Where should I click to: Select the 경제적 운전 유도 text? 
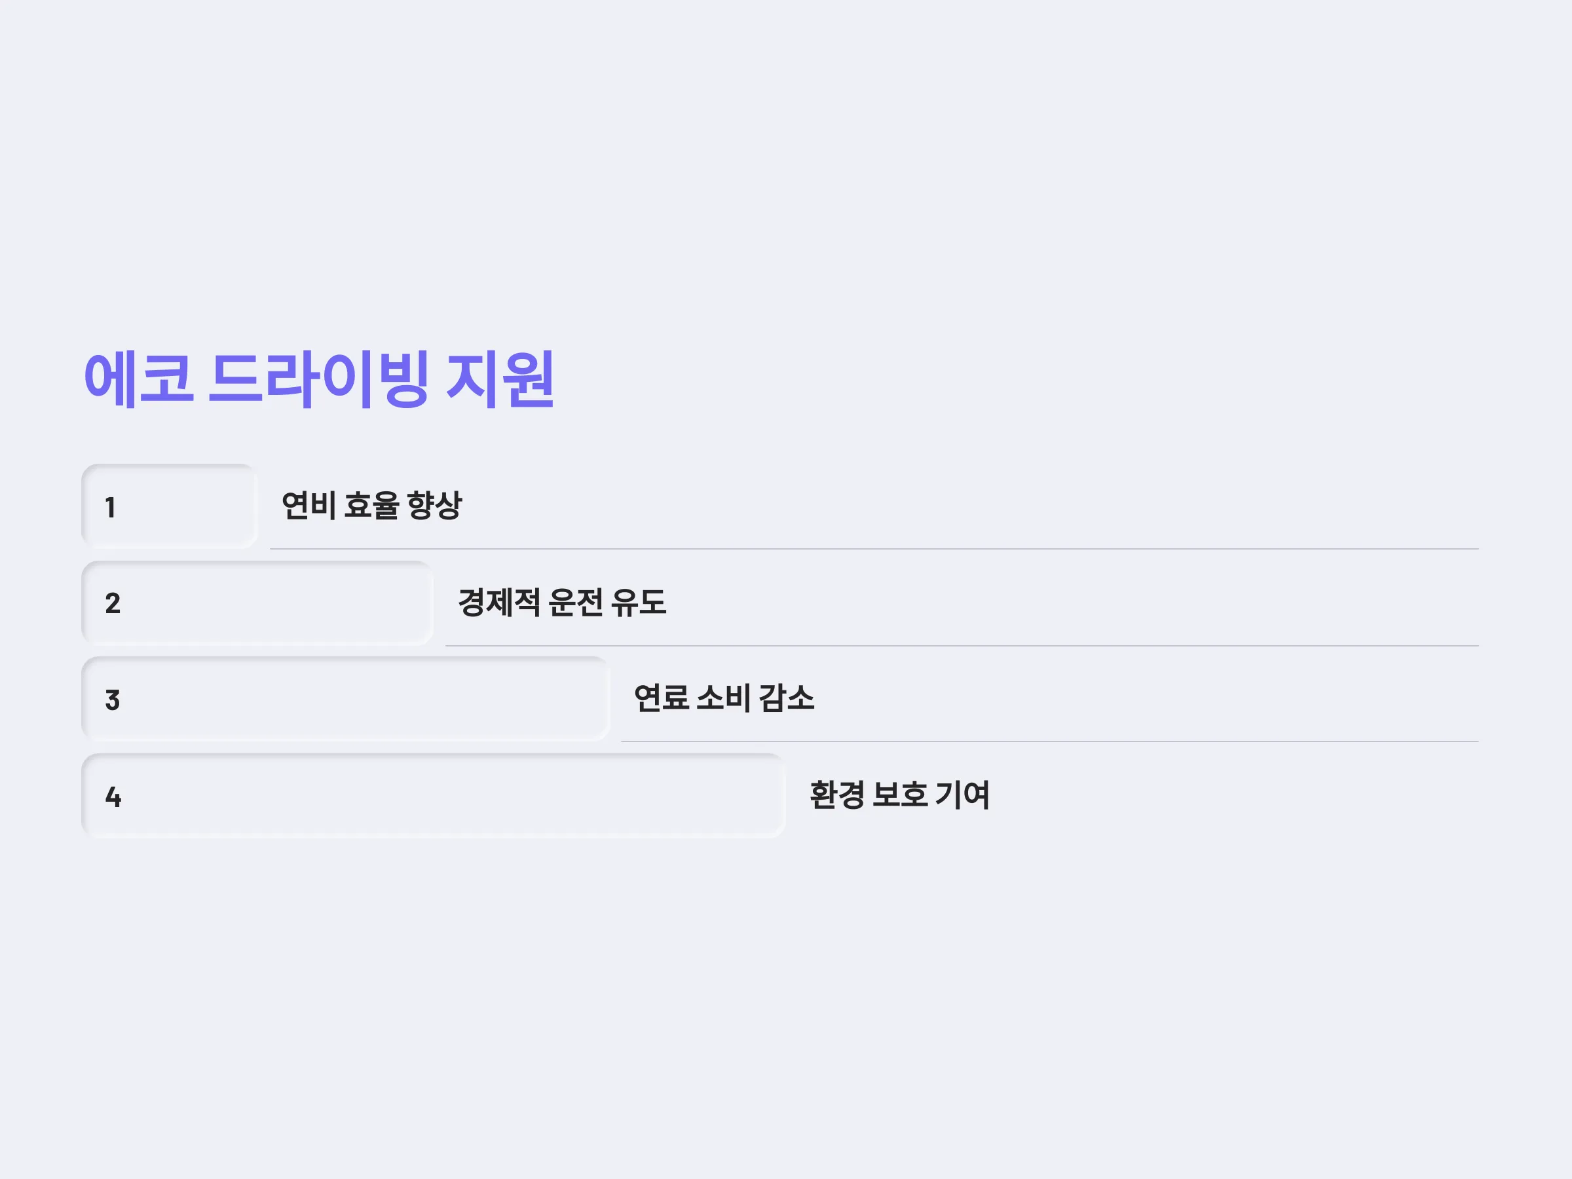(x=562, y=603)
